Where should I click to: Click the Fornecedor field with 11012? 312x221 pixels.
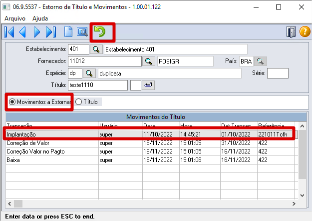pyautogui.click(x=105, y=61)
